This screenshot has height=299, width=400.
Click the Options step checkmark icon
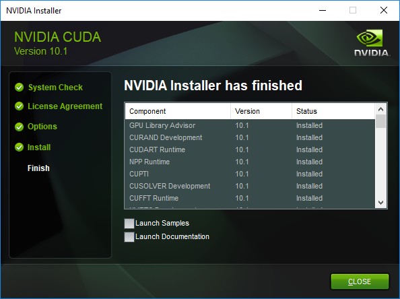click(x=19, y=127)
